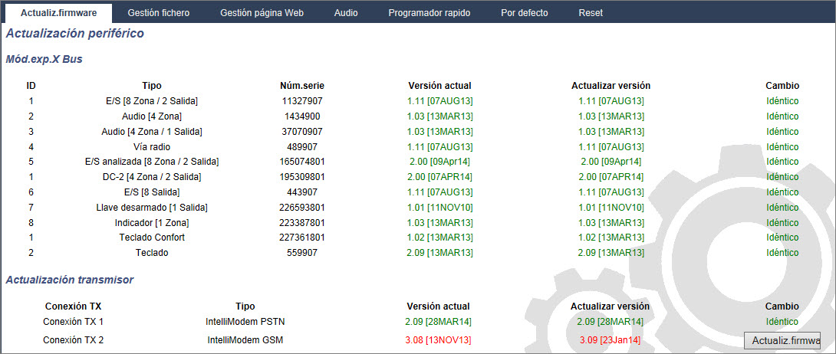Viewport: 836px width, 354px height.
Task: Click the Núm.serie column header
Action: [x=302, y=86]
